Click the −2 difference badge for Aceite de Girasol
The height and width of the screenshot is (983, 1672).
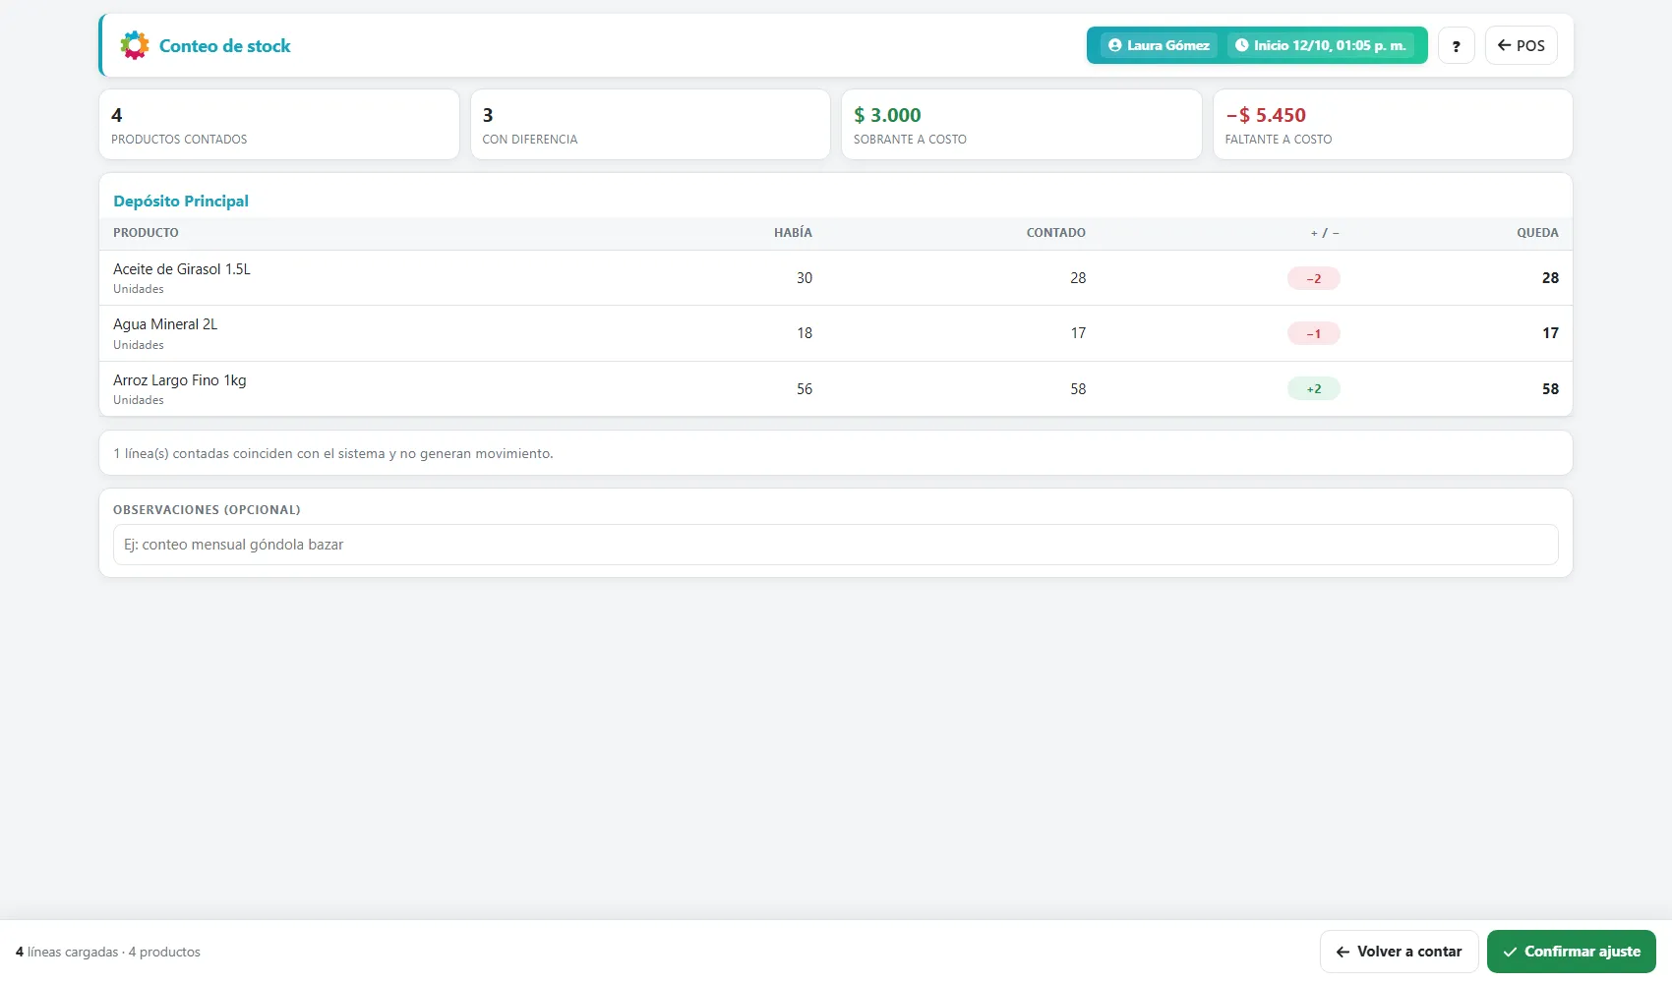click(1314, 278)
